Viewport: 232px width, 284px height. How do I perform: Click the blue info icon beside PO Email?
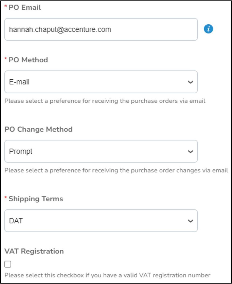click(208, 29)
